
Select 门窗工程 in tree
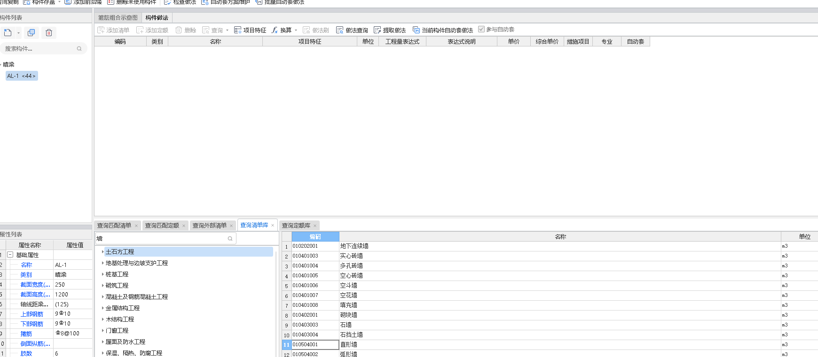click(117, 331)
